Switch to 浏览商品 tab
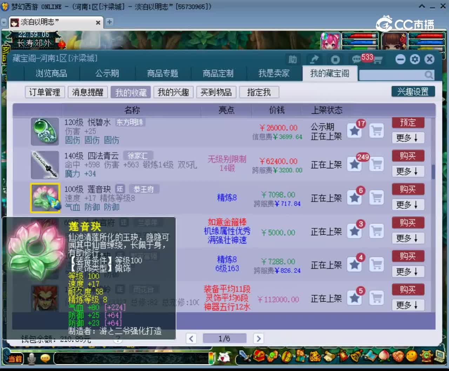The image size is (449, 371). (x=51, y=73)
